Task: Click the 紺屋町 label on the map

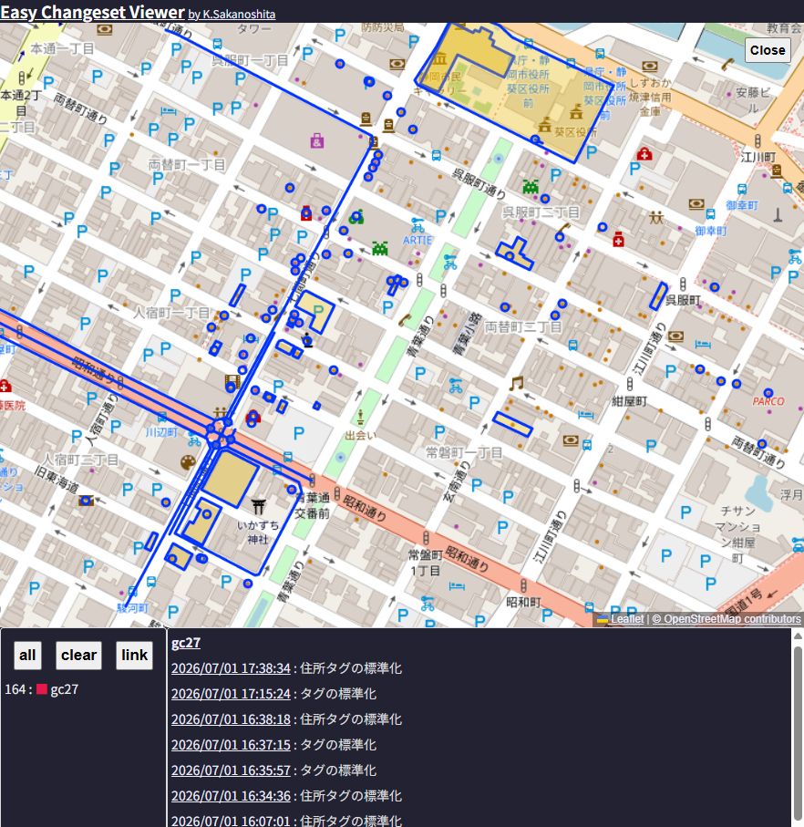Action: (629, 402)
